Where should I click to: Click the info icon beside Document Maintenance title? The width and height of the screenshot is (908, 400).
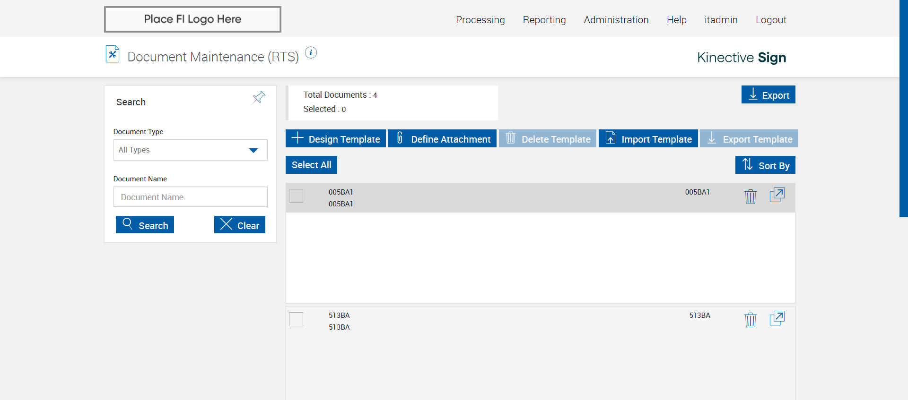311,52
